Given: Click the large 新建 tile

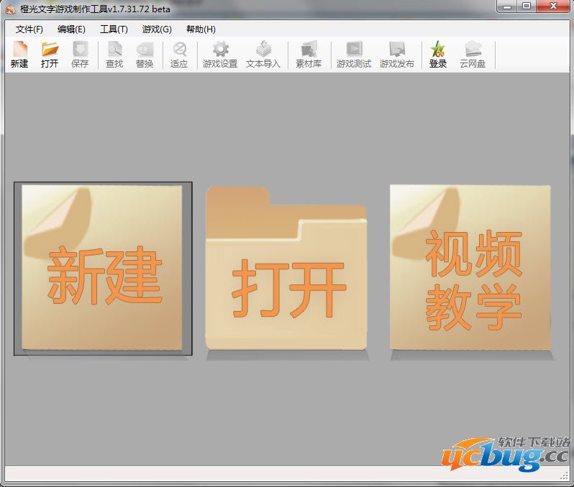Looking at the screenshot, I should [103, 269].
